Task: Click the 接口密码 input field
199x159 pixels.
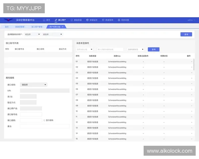Action: click(x=31, y=120)
